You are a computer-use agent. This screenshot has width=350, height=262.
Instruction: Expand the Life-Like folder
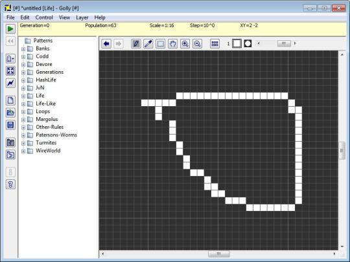[x=23, y=104]
